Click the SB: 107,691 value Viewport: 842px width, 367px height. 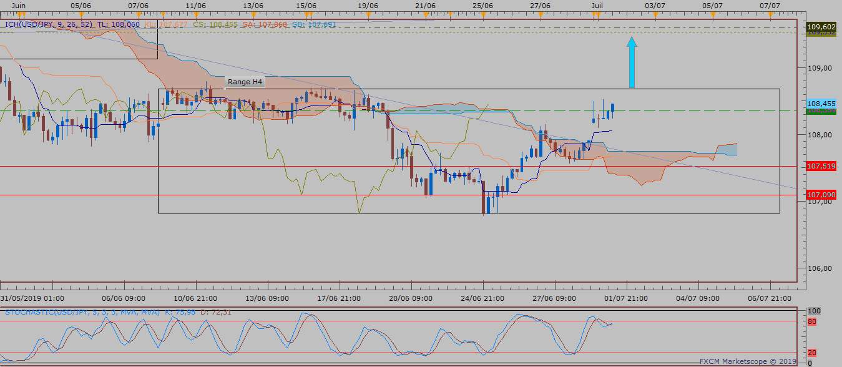tap(313, 25)
